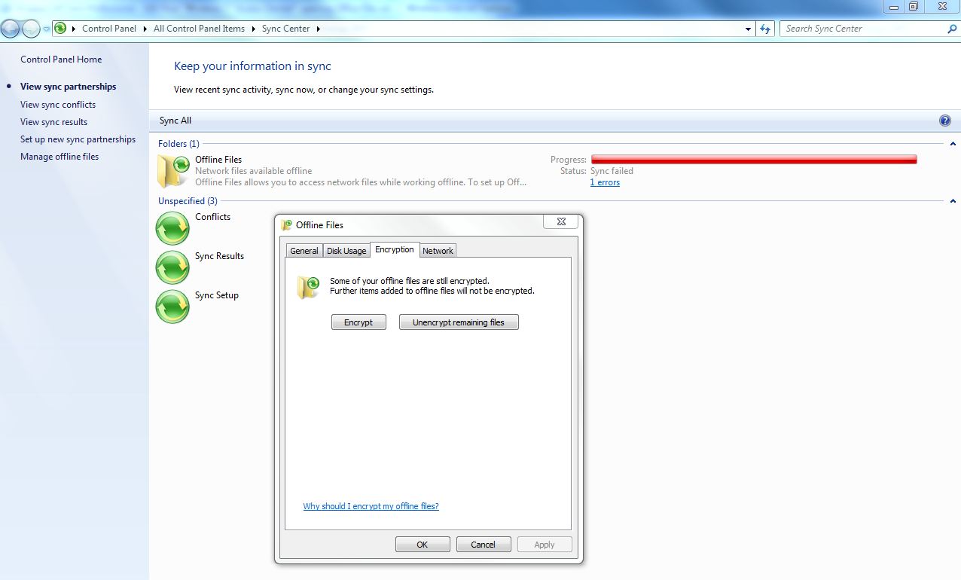Click the Back navigation arrow
The height and width of the screenshot is (580, 961).
tap(9, 28)
